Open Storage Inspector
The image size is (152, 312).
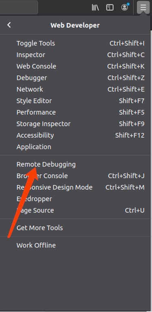76,124
